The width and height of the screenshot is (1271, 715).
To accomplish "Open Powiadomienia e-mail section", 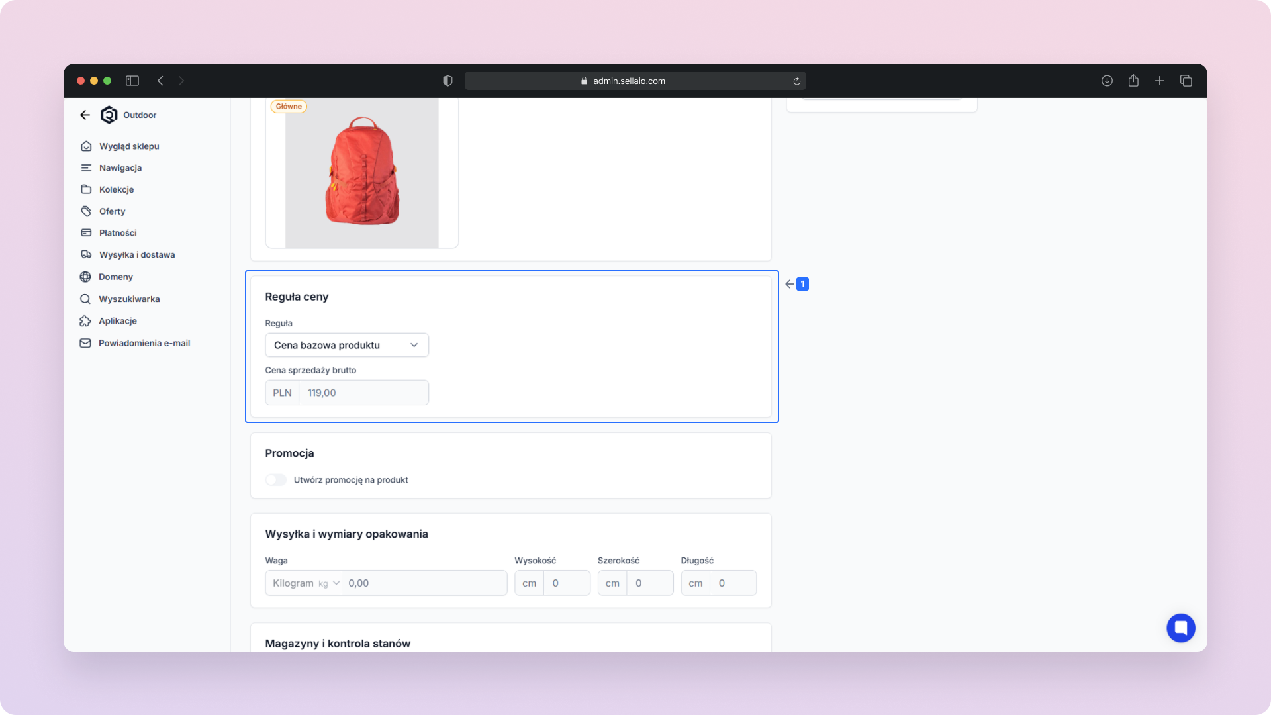I will (144, 343).
